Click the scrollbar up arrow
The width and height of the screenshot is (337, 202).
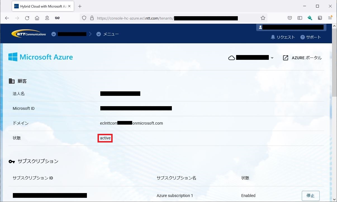click(334, 26)
